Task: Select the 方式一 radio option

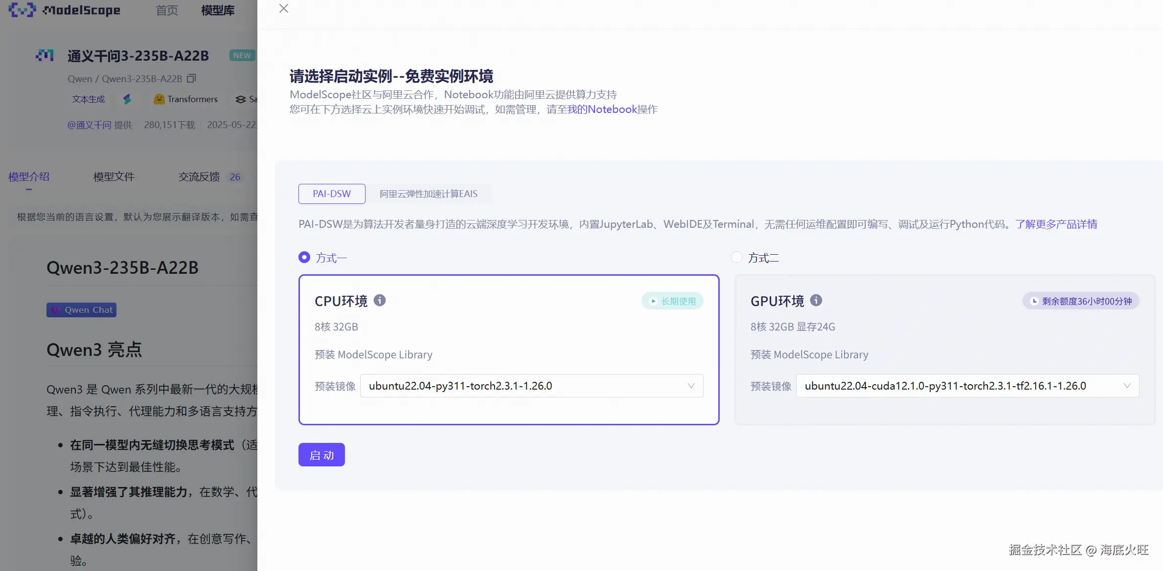Action: (304, 257)
